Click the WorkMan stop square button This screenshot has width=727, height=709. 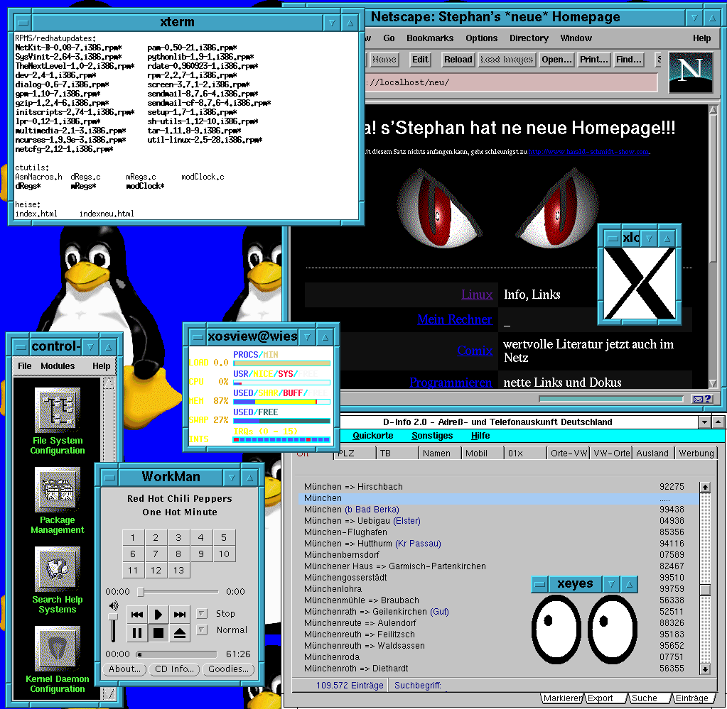click(x=158, y=632)
